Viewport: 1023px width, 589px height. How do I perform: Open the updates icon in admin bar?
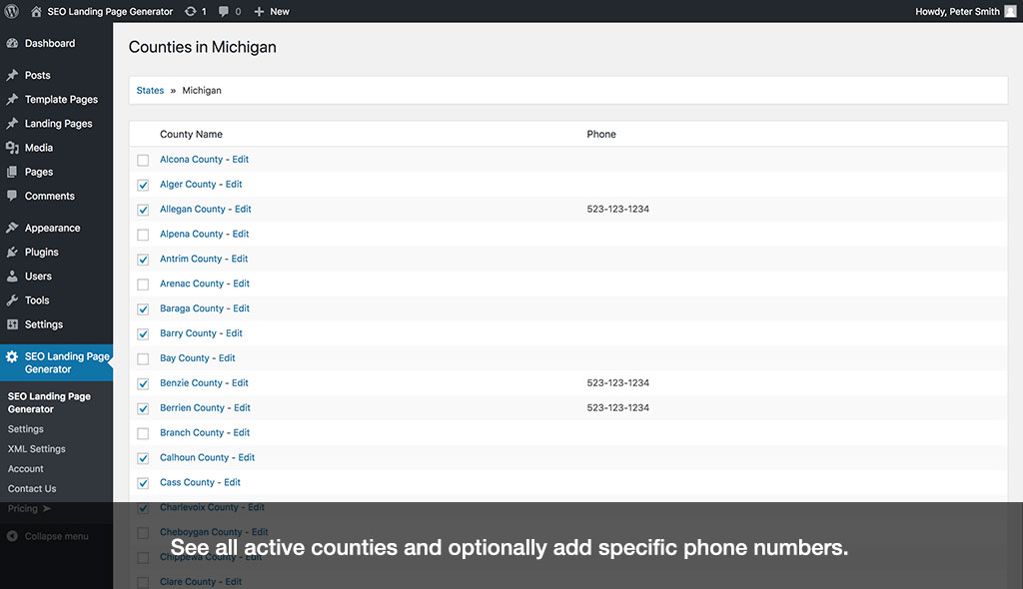point(191,12)
